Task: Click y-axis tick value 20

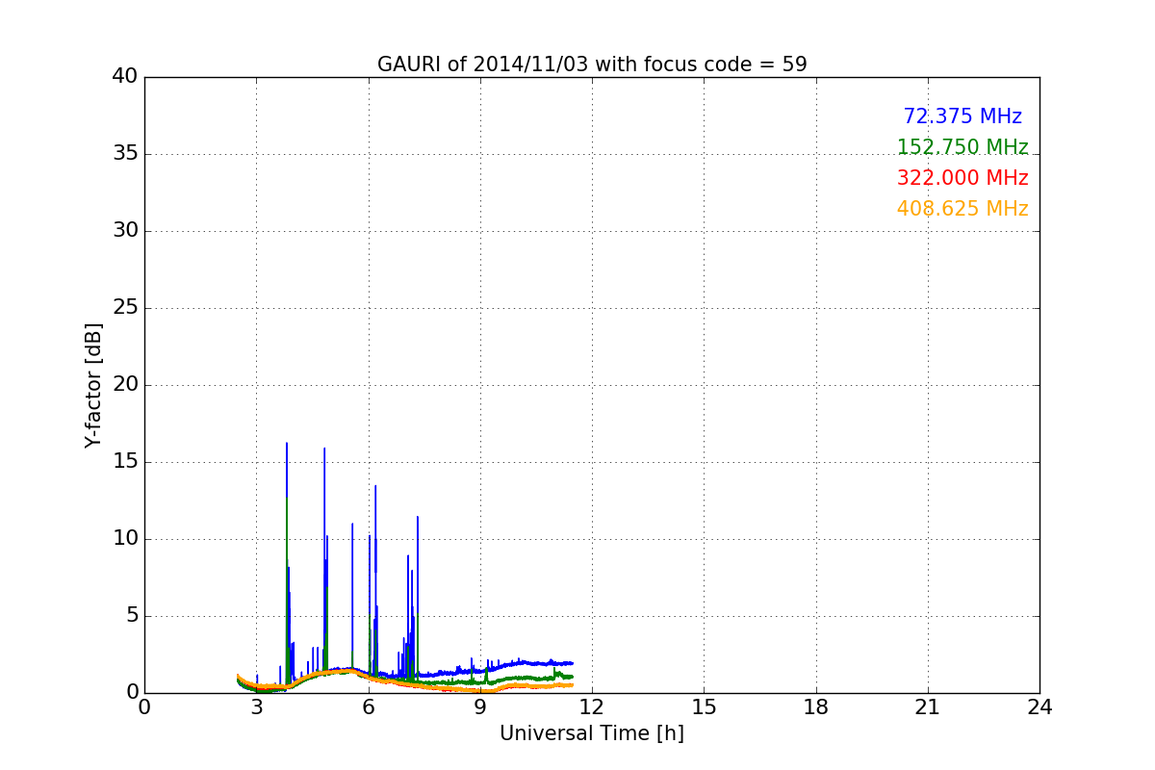Action: (x=124, y=385)
